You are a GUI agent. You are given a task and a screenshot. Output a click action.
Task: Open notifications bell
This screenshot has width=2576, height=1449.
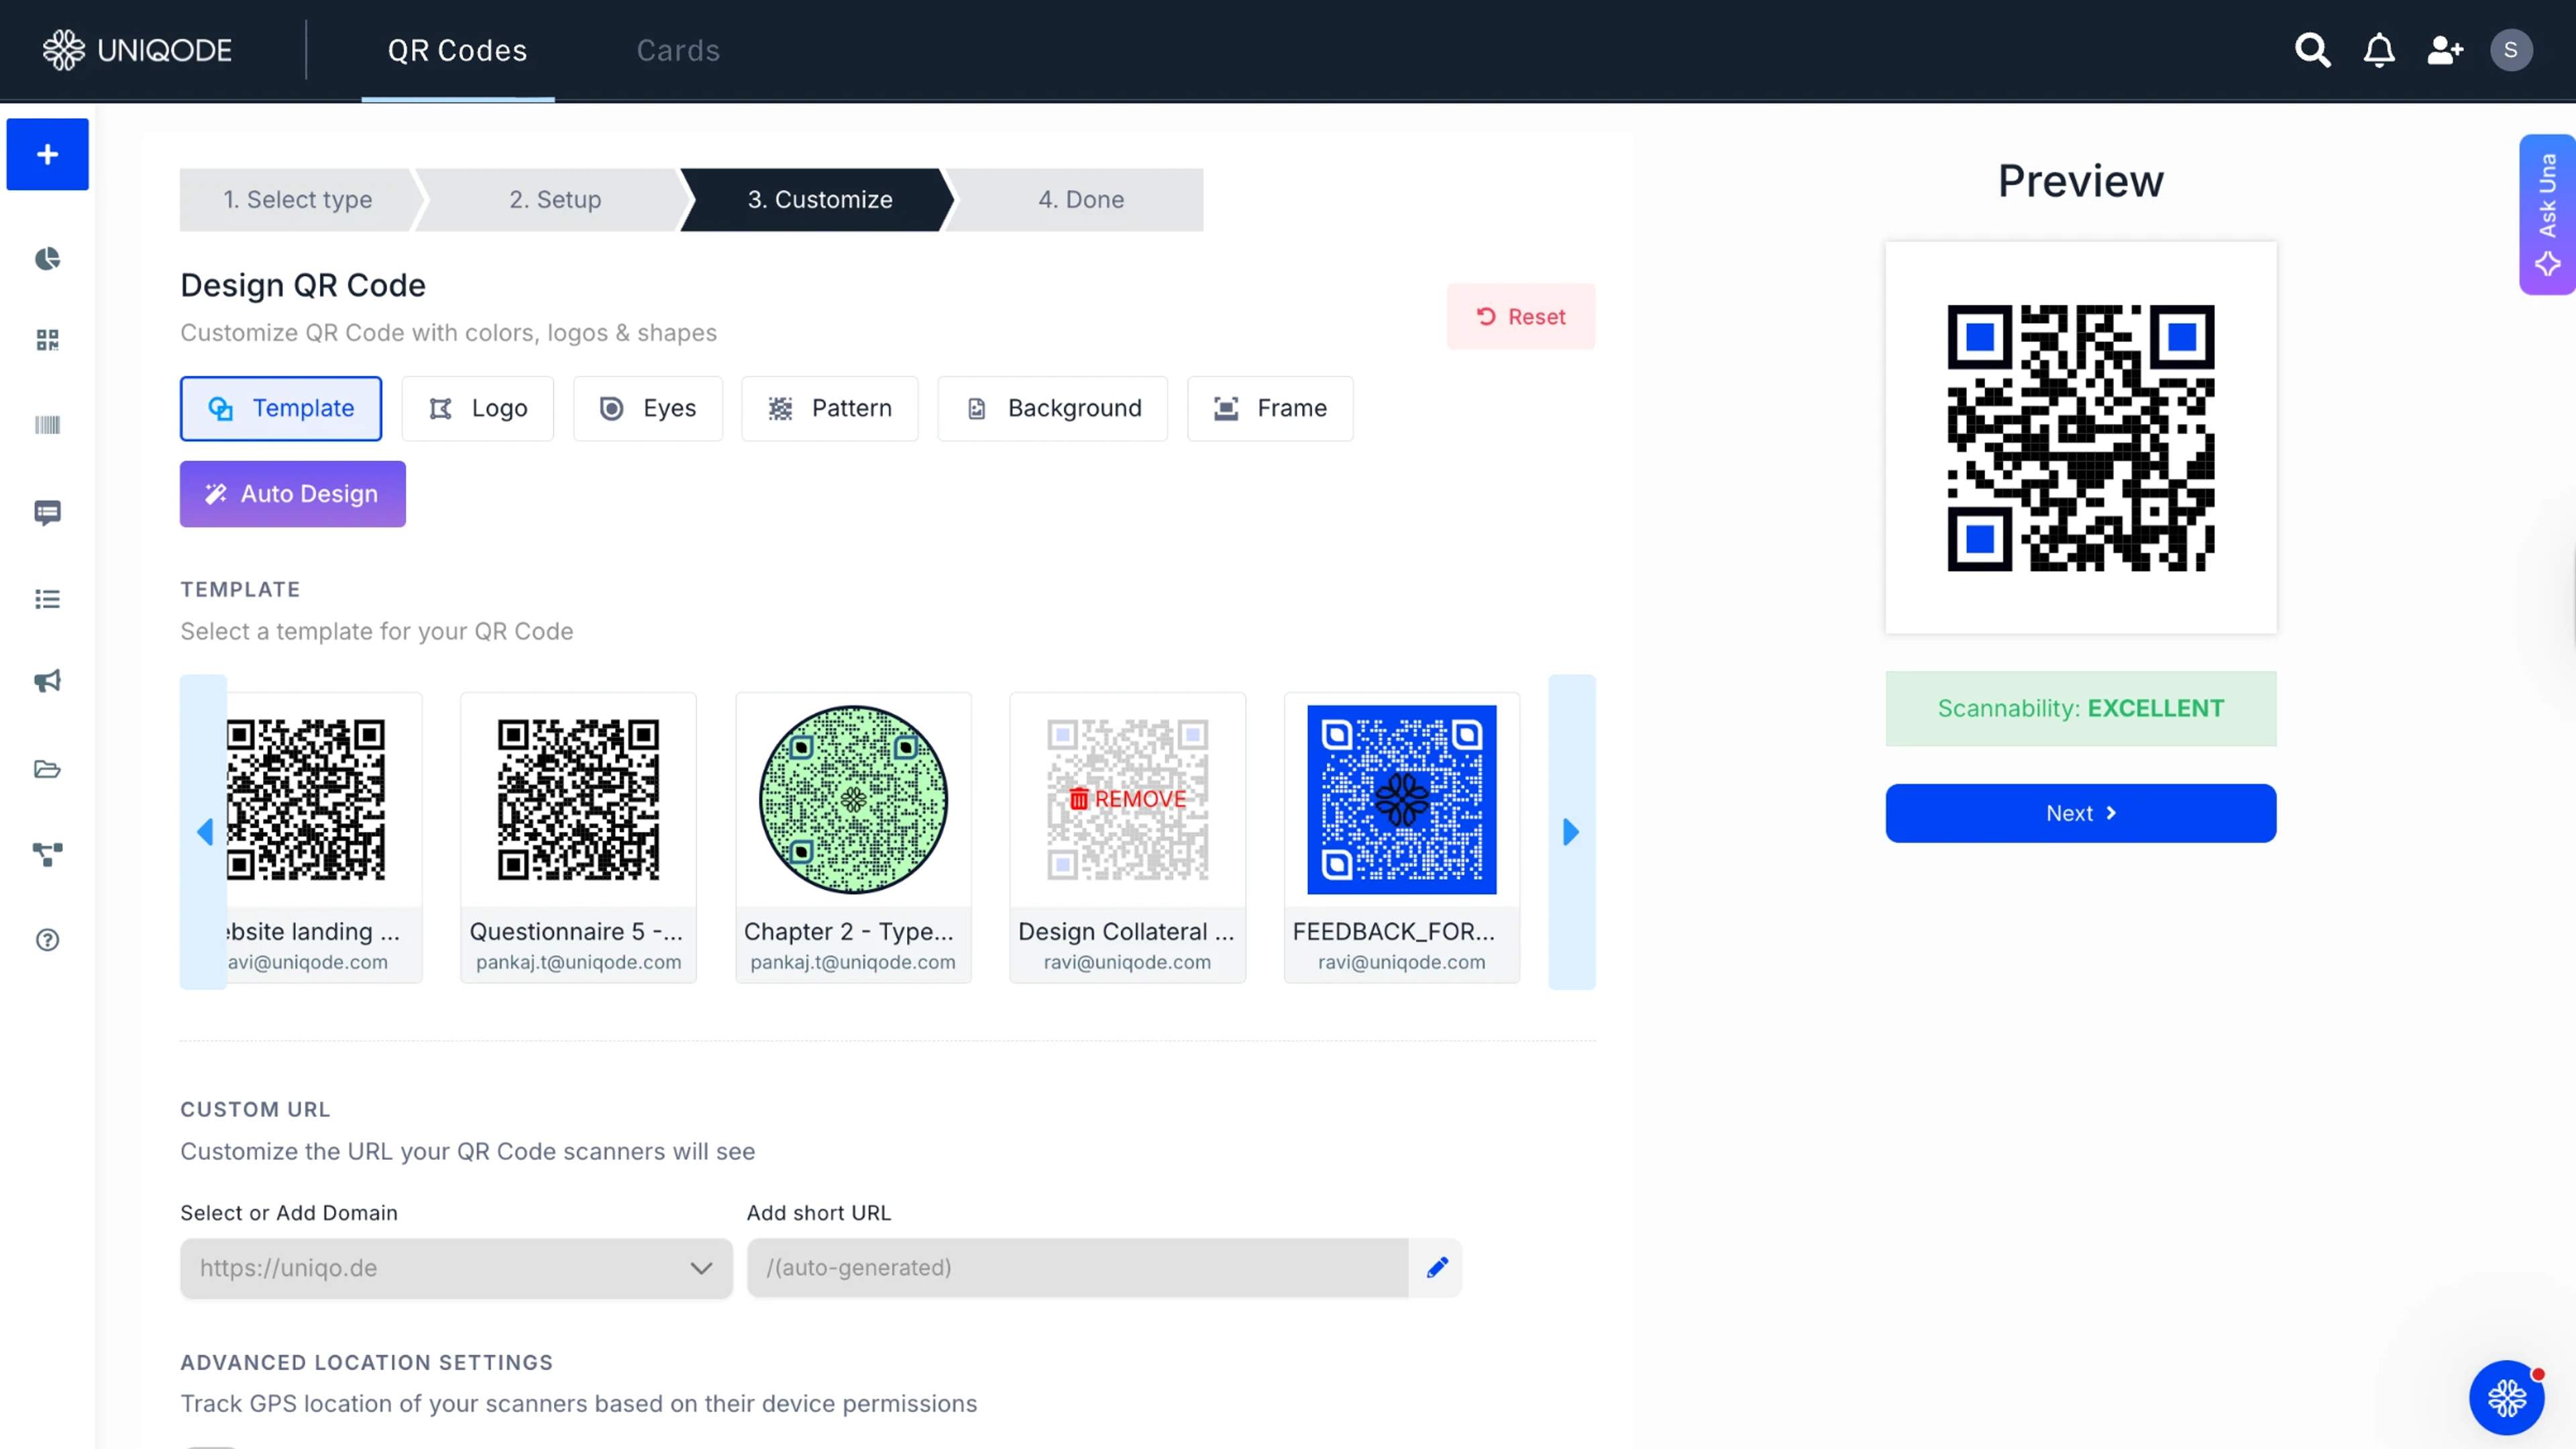[2379, 50]
